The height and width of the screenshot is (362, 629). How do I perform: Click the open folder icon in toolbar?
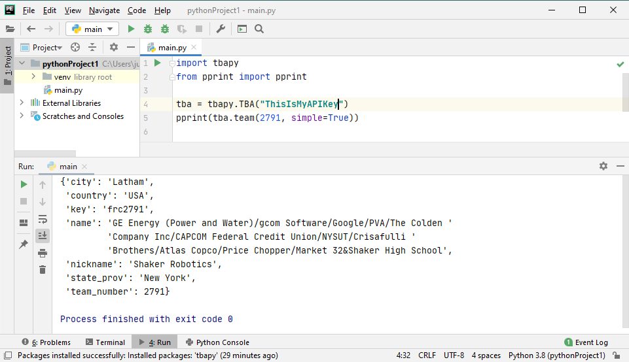(10, 29)
